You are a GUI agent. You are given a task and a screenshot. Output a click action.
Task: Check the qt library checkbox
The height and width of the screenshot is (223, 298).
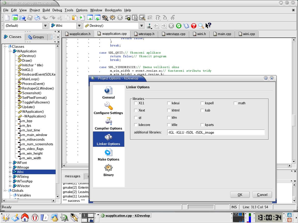click(x=136, y=118)
